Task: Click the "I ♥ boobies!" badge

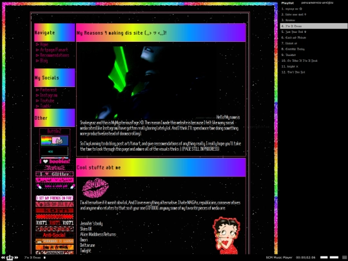Action: pos(55,161)
